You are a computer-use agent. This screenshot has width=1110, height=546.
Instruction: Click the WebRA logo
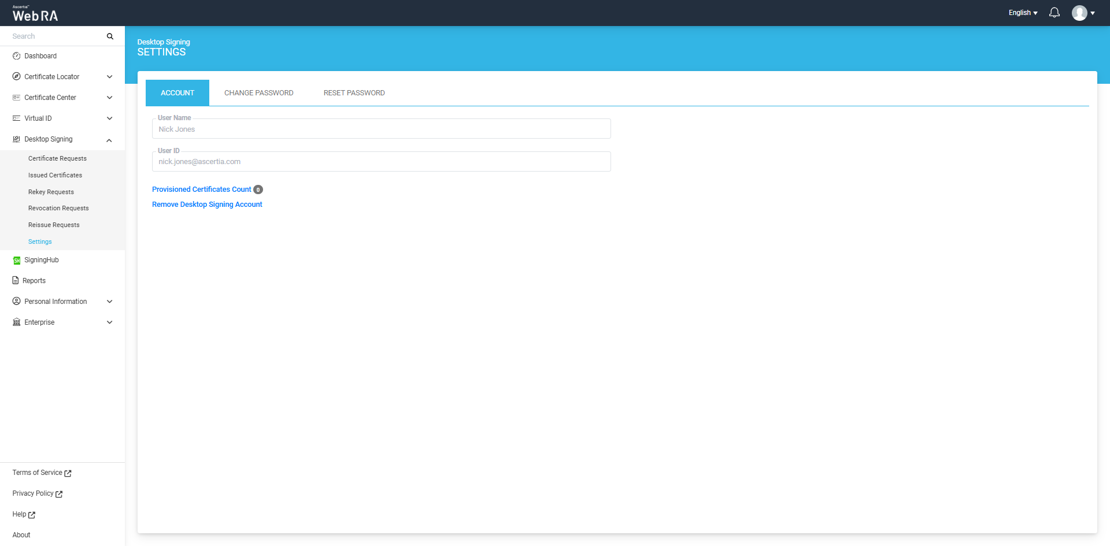[35, 14]
